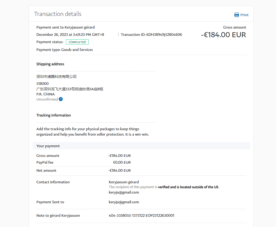276x227 pixels.
Task: Click the note text starting with 404-5358055
Action: coord(141,215)
